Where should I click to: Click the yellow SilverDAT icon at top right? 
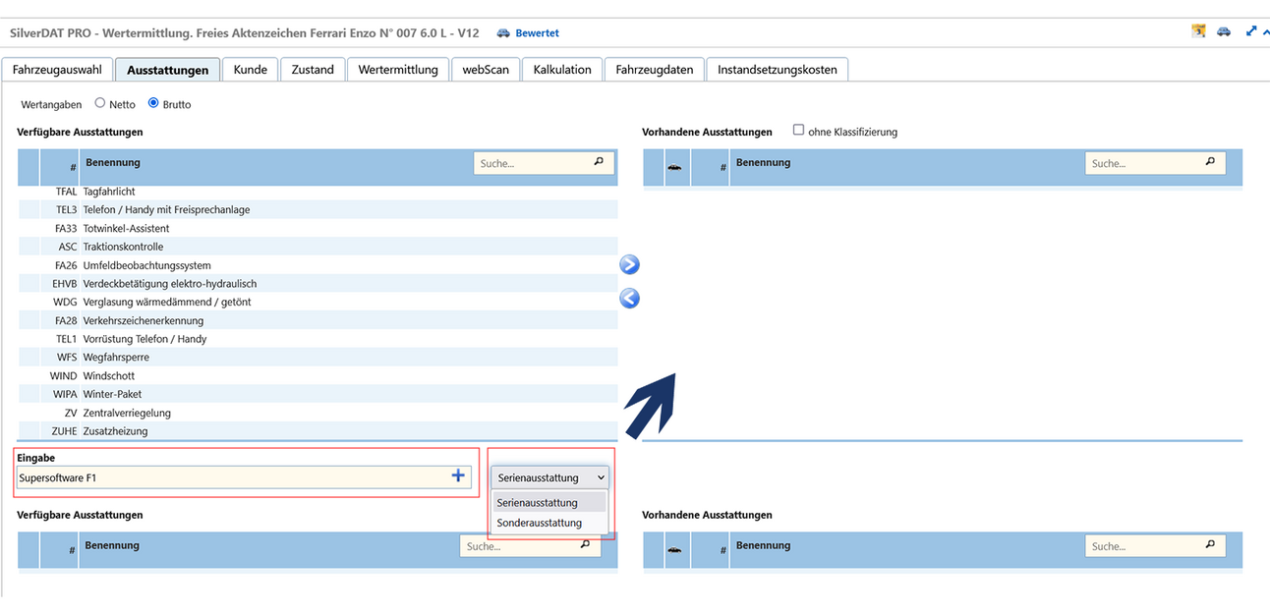click(1198, 31)
